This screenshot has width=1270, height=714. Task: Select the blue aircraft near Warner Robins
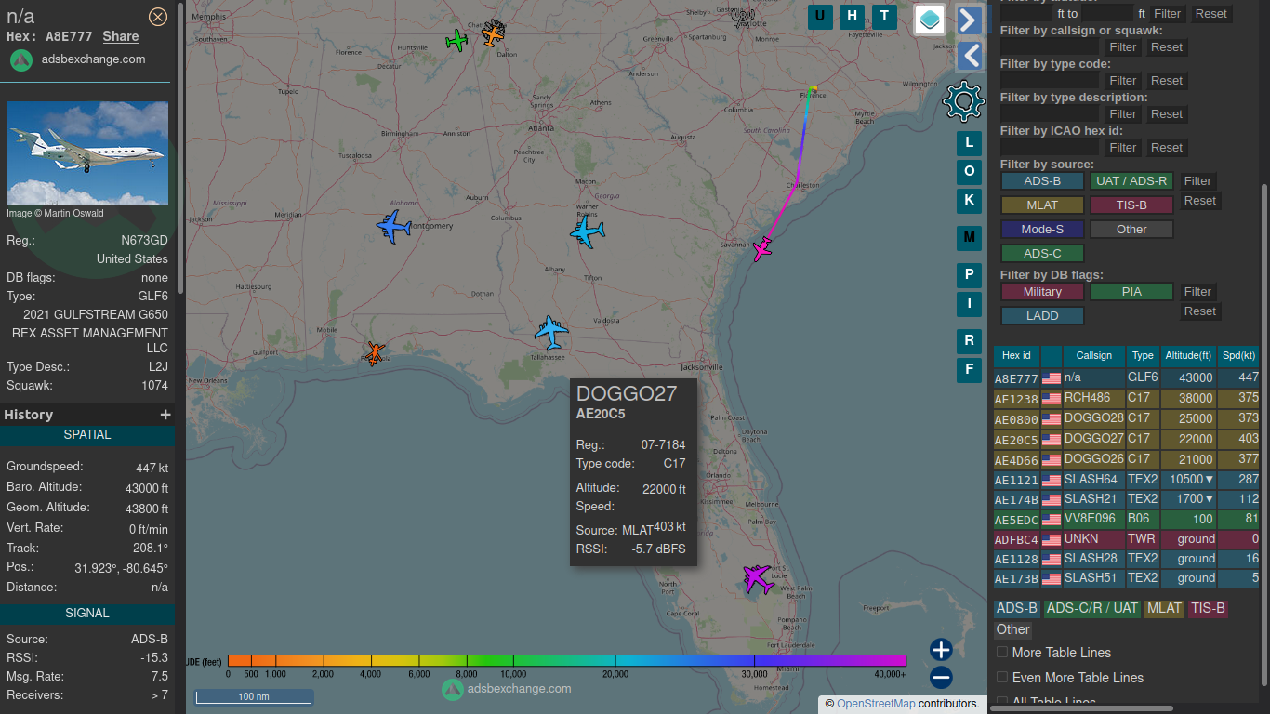(x=587, y=230)
